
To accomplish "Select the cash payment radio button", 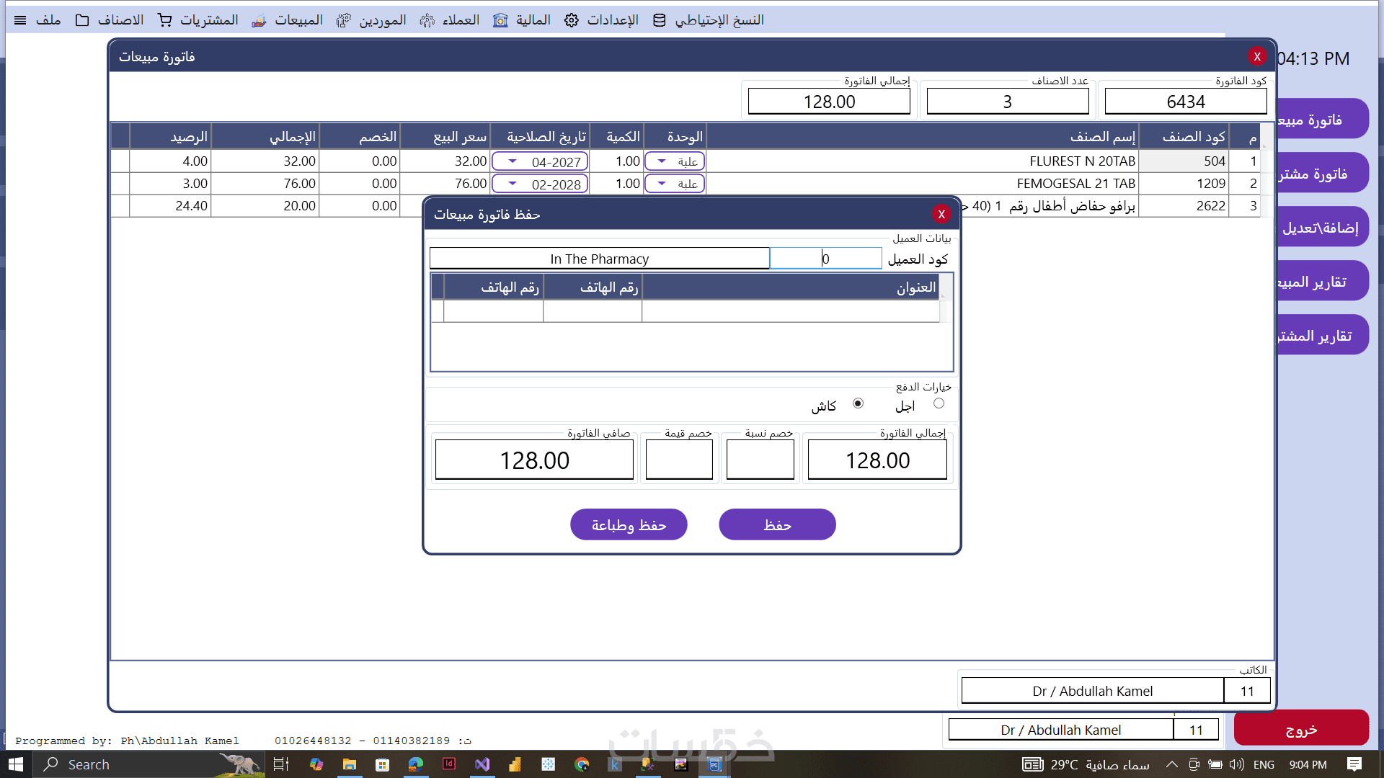I will (x=858, y=403).
